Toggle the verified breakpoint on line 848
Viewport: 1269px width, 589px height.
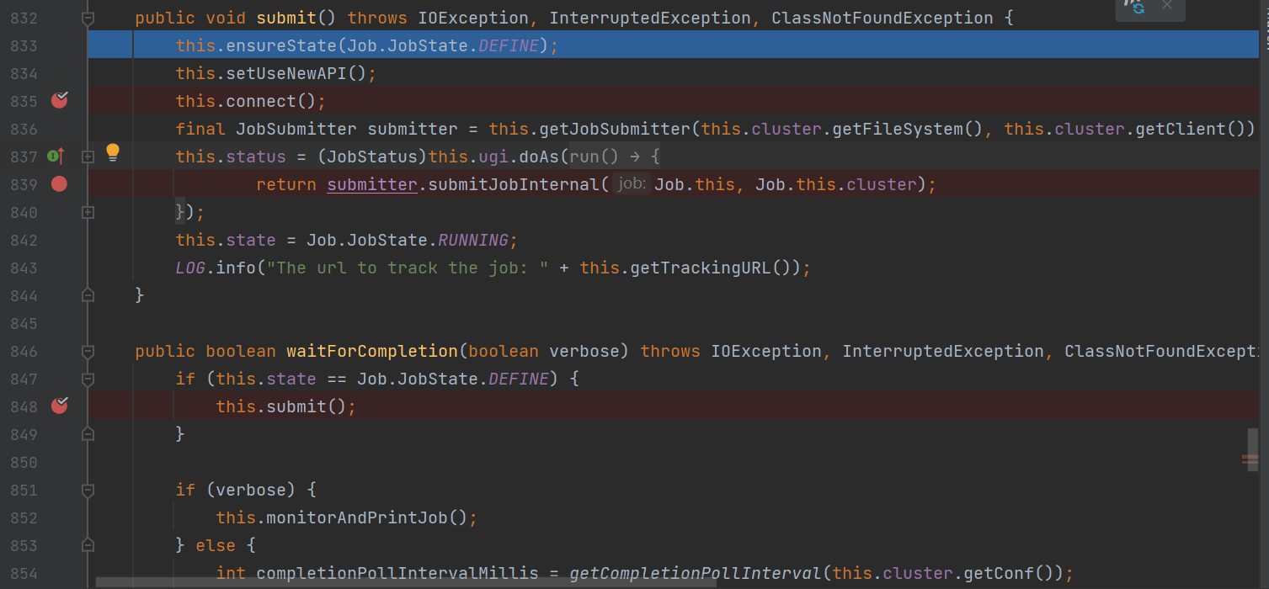coord(59,406)
